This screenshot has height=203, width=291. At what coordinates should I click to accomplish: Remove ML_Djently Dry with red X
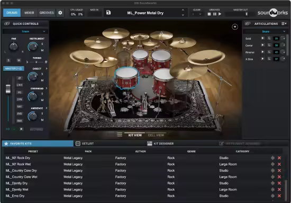click(x=279, y=183)
